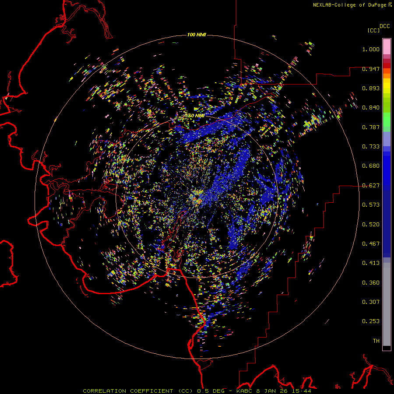Click the 0.733 legend value
The height and width of the screenshot is (394, 394).
371,147
